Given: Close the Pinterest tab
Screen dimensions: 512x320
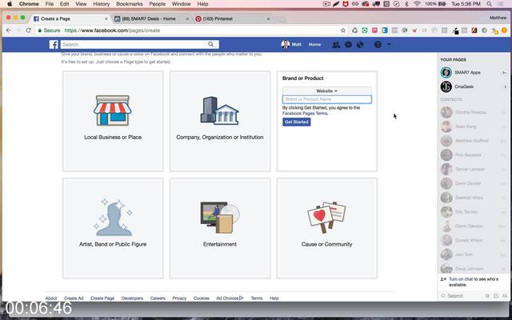Looking at the screenshot, I should click(269, 19).
